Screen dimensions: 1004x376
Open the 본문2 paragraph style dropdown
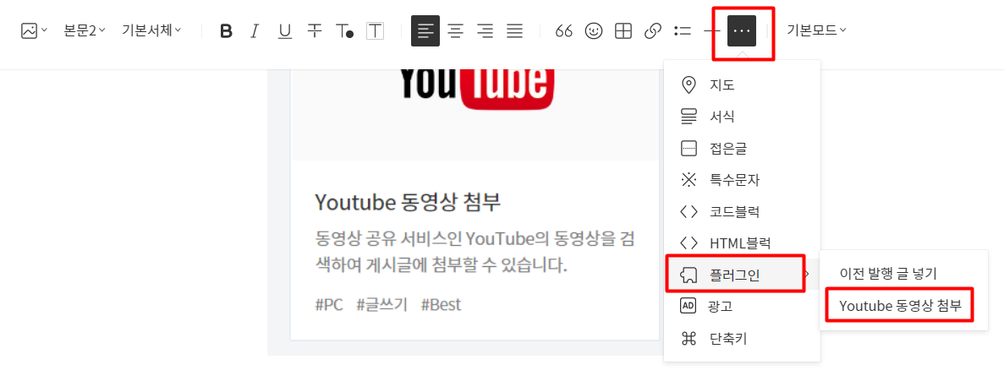[x=85, y=30]
